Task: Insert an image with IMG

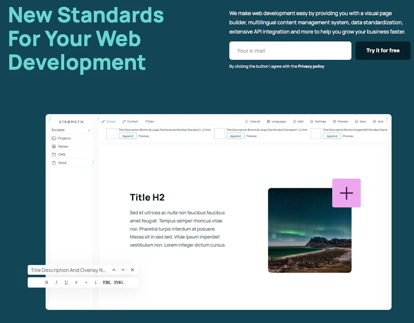Action: [118, 282]
